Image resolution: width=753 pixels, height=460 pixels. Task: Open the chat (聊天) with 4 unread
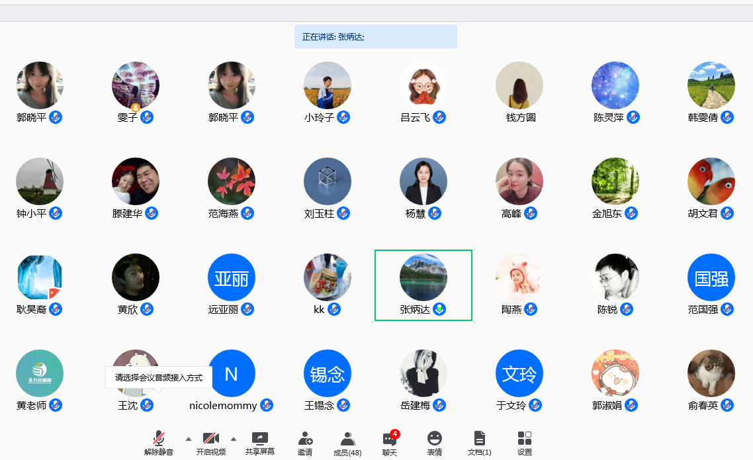390,439
